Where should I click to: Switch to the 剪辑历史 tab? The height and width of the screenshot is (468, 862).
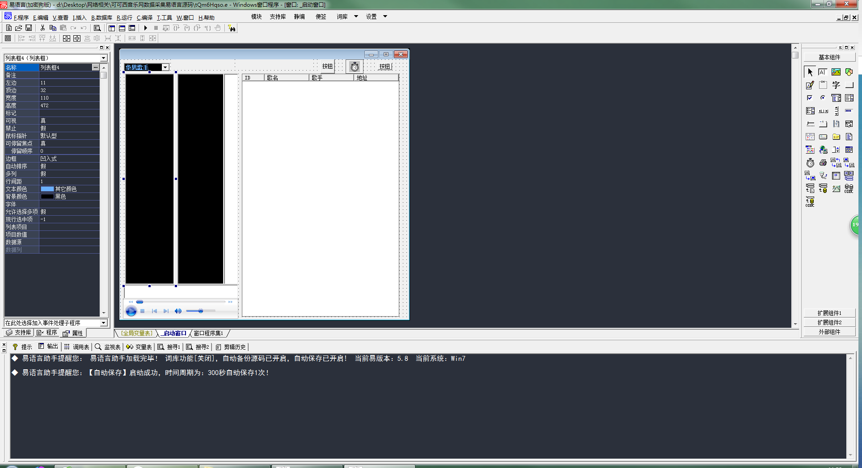(231, 347)
